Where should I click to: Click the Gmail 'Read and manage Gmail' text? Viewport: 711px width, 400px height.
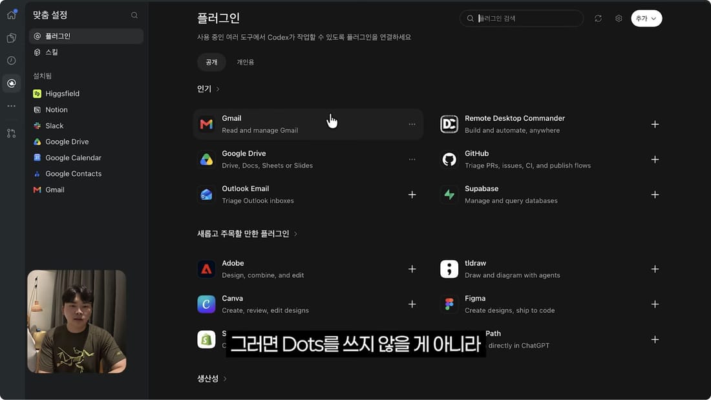tap(260, 130)
